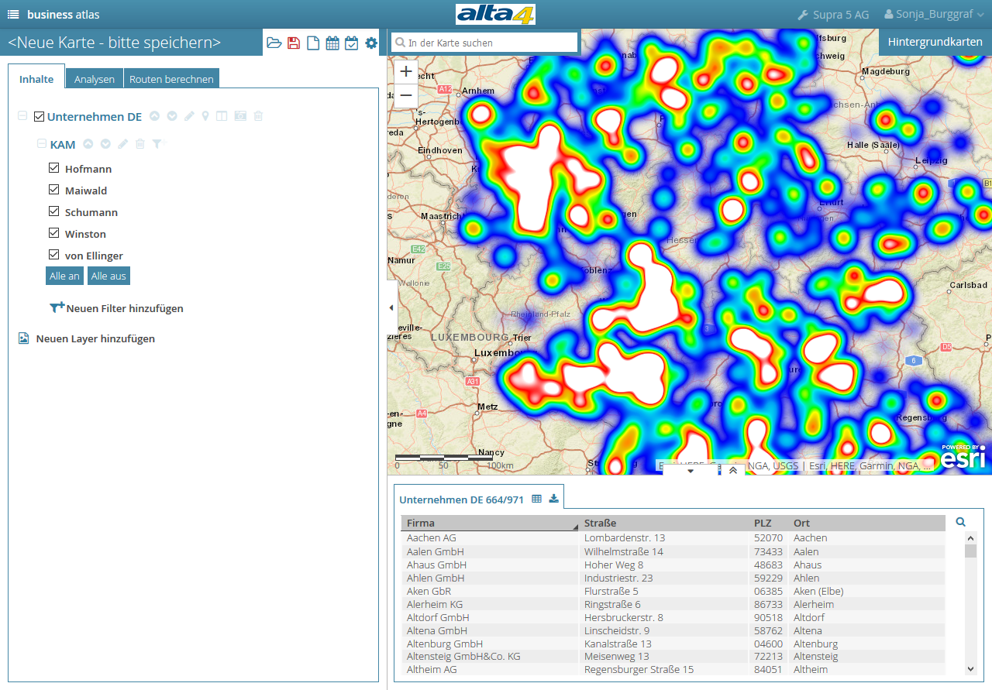
Task: Collapse the KAM filter node
Action: pyautogui.click(x=42, y=144)
